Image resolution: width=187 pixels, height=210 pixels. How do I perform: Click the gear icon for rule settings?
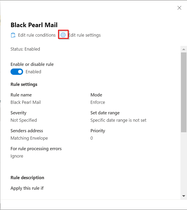click(x=63, y=35)
